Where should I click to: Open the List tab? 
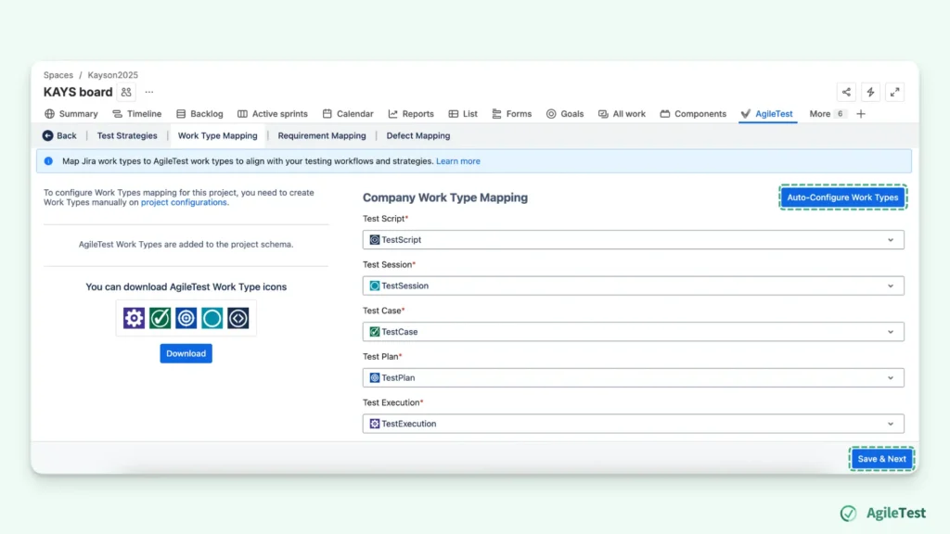point(463,114)
